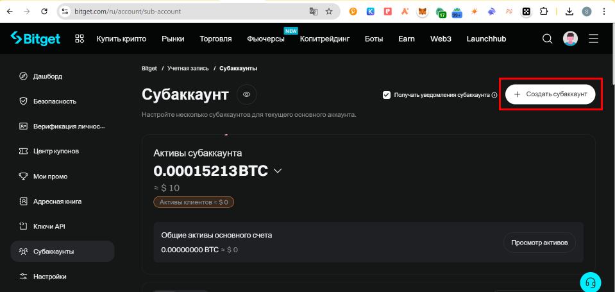Open the browser extensions puzzle icon
Viewport: 615px width, 292px height.
[x=544, y=12]
